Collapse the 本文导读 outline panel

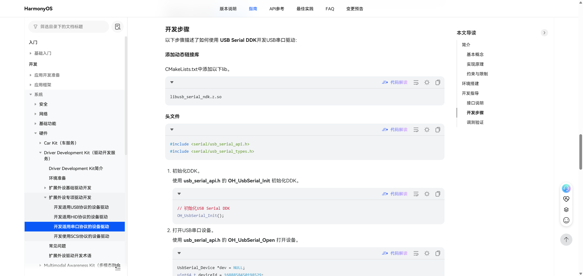(544, 33)
